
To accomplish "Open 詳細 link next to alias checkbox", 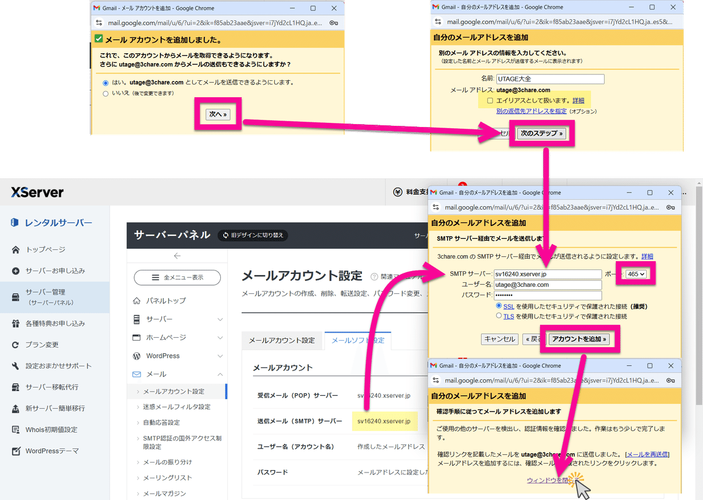I will [x=578, y=101].
